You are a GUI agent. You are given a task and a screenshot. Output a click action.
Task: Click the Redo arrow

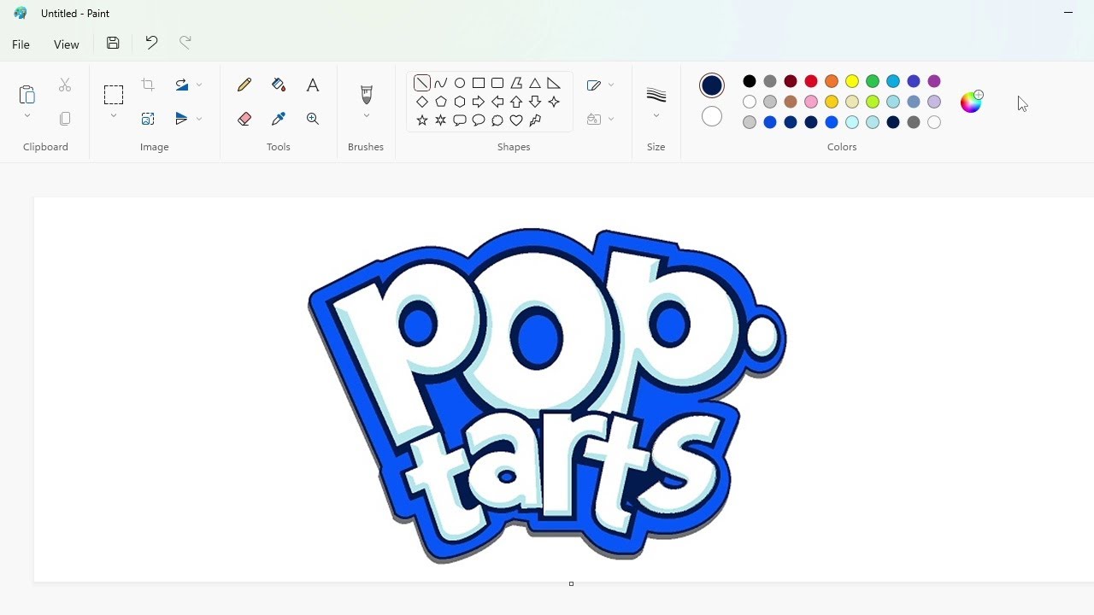tap(185, 43)
